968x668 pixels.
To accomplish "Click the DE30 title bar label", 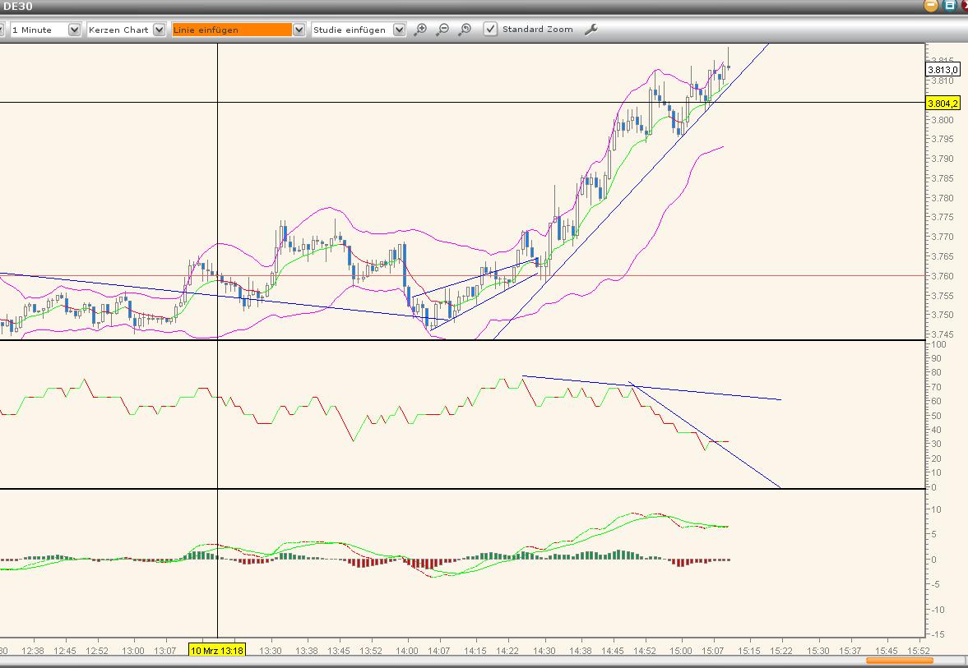I will (x=16, y=7).
